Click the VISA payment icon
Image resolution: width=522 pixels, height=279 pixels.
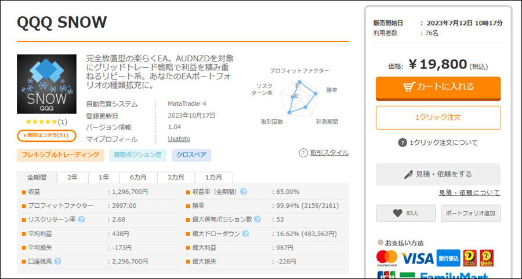(x=417, y=258)
